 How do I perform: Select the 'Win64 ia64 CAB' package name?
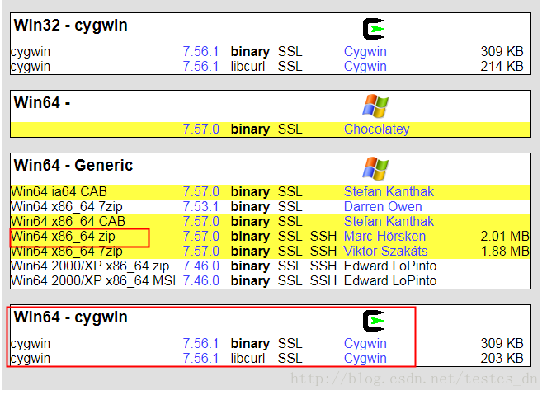point(59,192)
